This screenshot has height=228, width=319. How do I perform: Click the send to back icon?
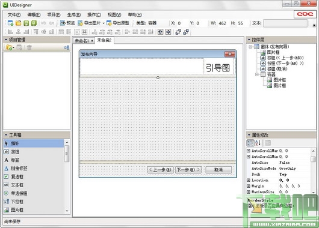click(186, 32)
